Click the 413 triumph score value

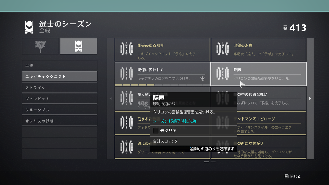point(298,28)
